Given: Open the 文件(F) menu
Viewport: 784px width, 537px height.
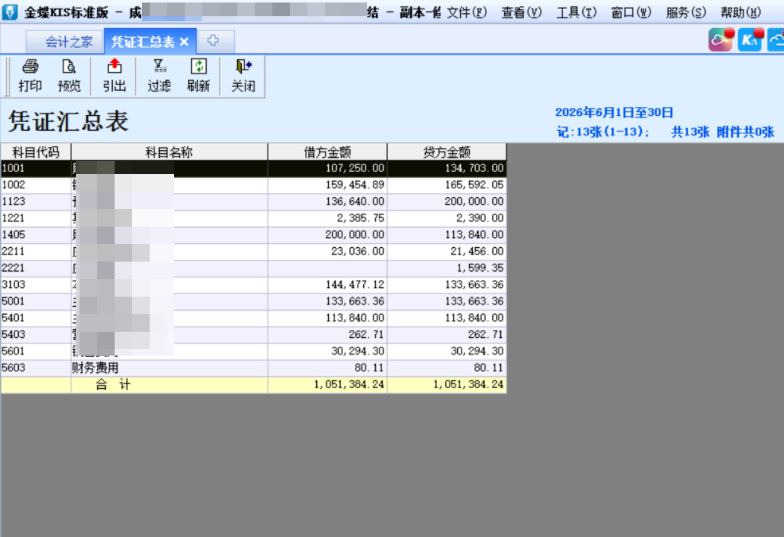Looking at the screenshot, I should click(467, 13).
